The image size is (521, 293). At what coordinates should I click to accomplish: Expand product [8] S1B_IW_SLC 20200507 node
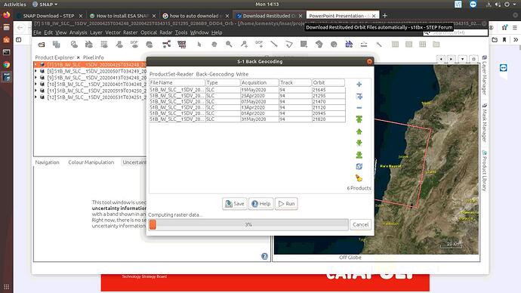pyautogui.click(x=36, y=71)
